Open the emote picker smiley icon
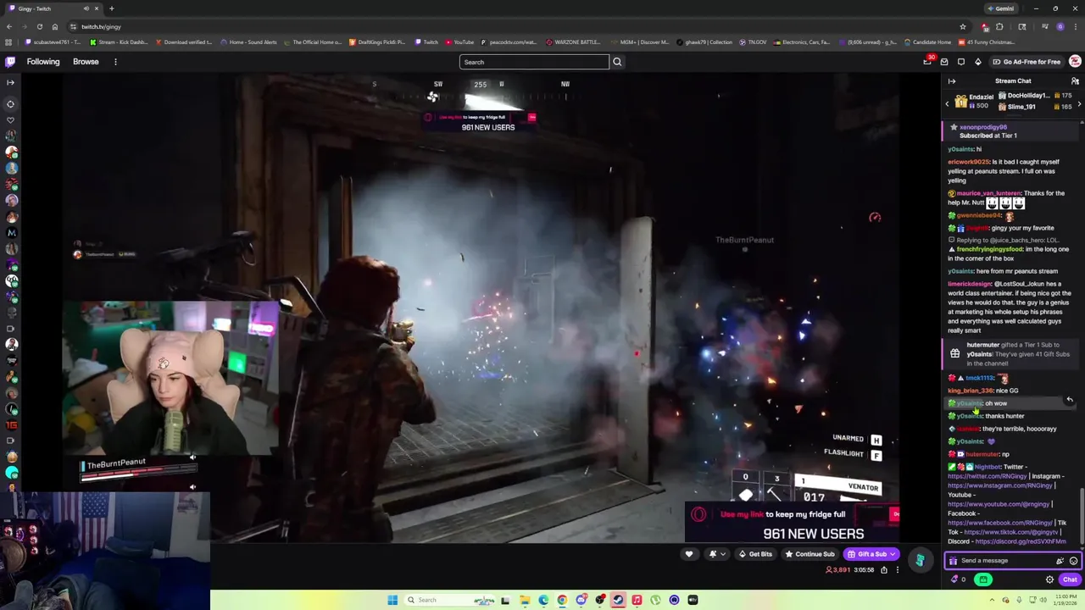The height and width of the screenshot is (610, 1085). 1073,561
